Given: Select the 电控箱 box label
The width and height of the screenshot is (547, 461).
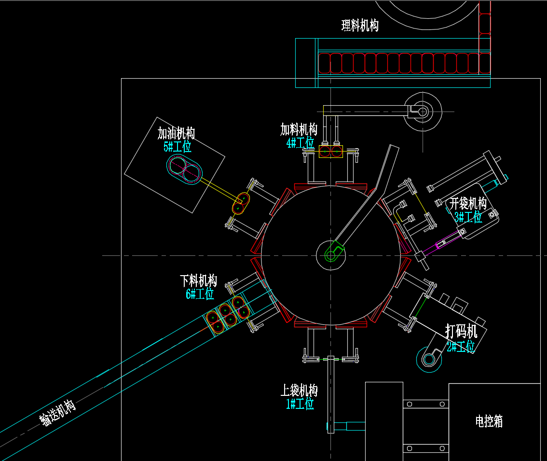Looking at the screenshot, I should coord(489,421).
